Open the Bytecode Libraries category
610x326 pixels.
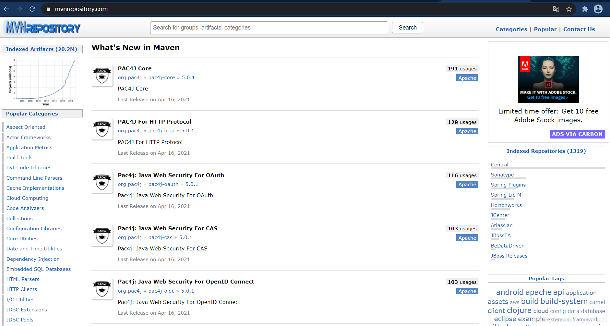coord(29,168)
